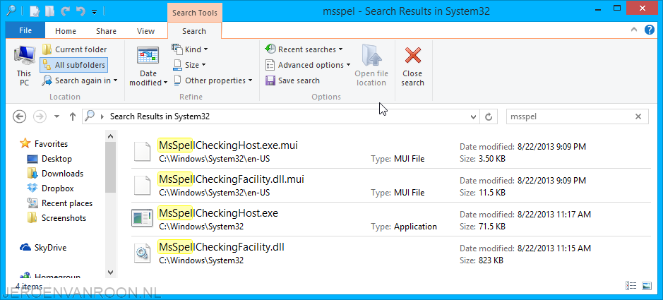Click the Recent searches clock icon
The height and width of the screenshot is (300, 663).
270,49
